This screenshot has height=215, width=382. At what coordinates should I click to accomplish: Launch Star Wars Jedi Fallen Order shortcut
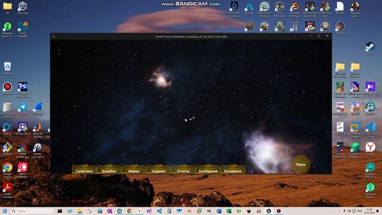pyautogui.click(x=310, y=9)
